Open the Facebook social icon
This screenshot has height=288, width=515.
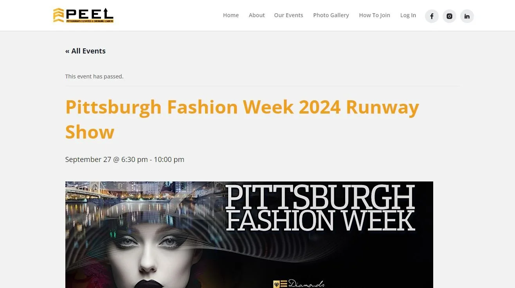(x=432, y=16)
